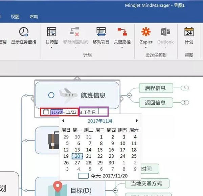Image resolution: width=203 pixels, height=196 pixels.
Task: Pick November 1 in the calendar
Action: click(101, 137)
